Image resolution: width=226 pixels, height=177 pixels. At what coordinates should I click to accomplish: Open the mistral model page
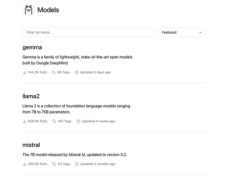point(31,145)
